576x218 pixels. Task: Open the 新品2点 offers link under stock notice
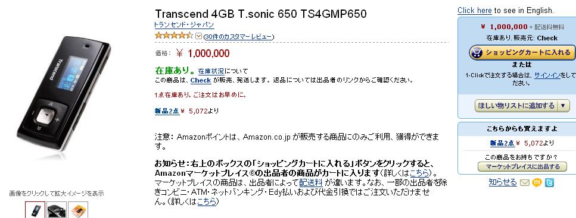(x=167, y=111)
